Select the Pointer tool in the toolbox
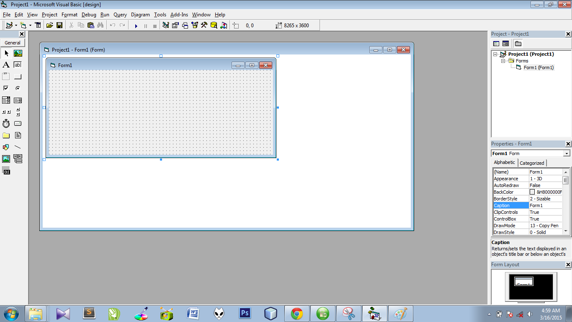Image resolution: width=572 pixels, height=322 pixels. point(6,54)
